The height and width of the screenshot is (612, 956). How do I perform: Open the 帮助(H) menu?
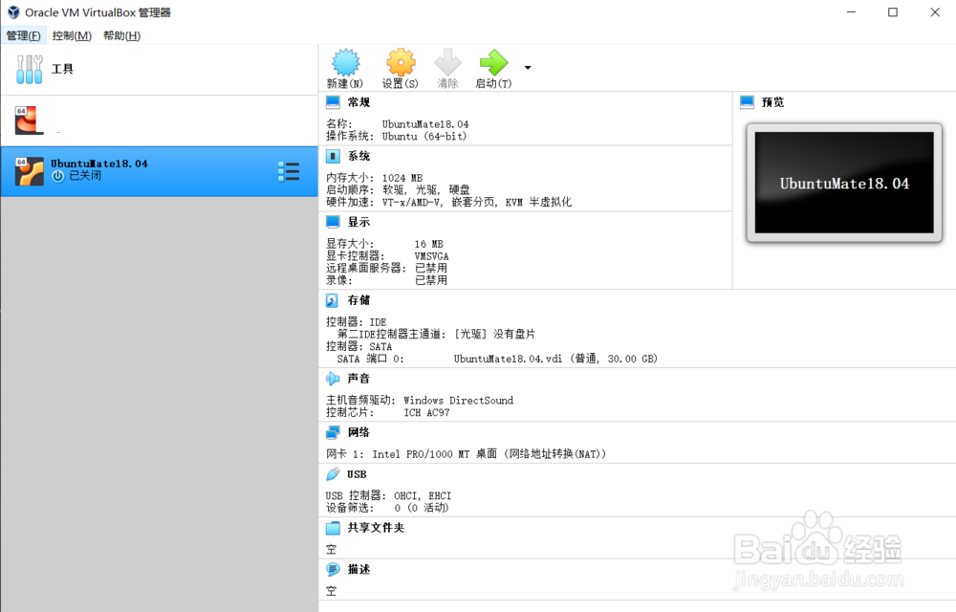[122, 35]
